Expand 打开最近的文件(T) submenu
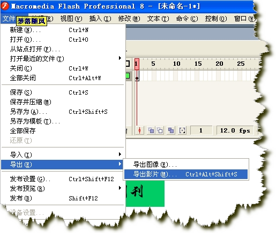Image resolution: width=276 pixels, height=233 pixels. pyautogui.click(x=63, y=59)
